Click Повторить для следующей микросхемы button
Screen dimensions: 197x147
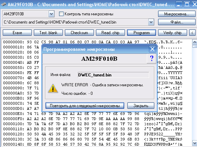click(85, 106)
